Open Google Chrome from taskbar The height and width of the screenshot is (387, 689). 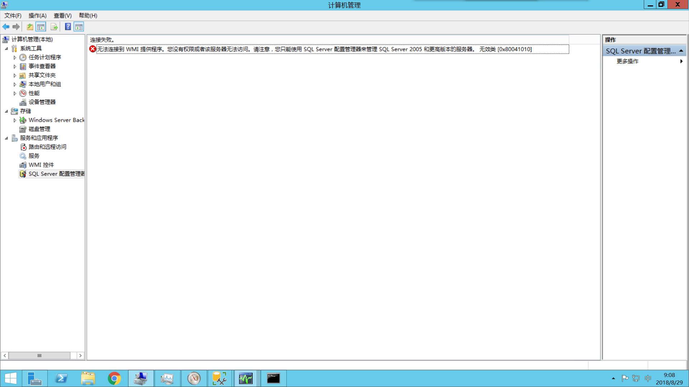(114, 378)
